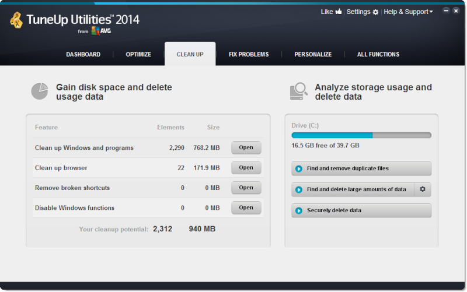Open Remove broken shortcuts

[246, 188]
